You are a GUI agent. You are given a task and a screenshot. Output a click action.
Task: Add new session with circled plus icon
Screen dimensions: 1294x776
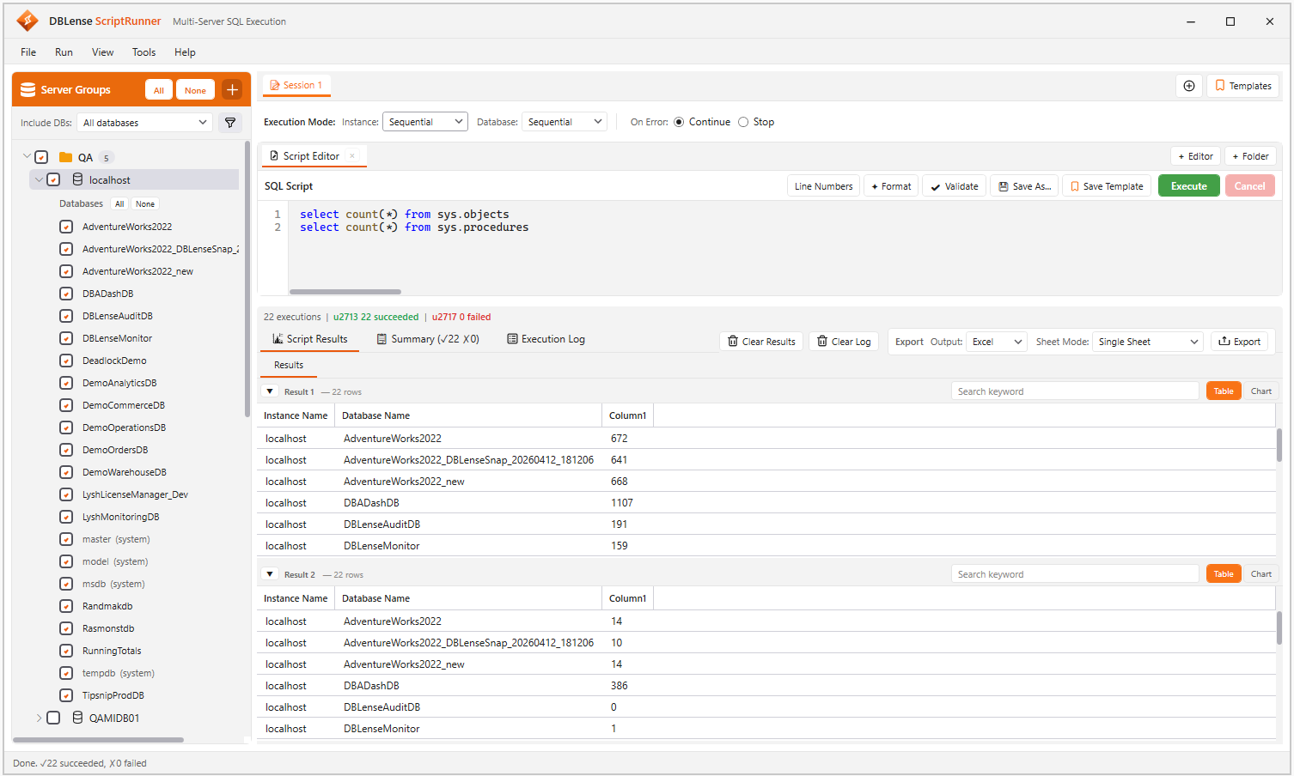click(x=1189, y=86)
